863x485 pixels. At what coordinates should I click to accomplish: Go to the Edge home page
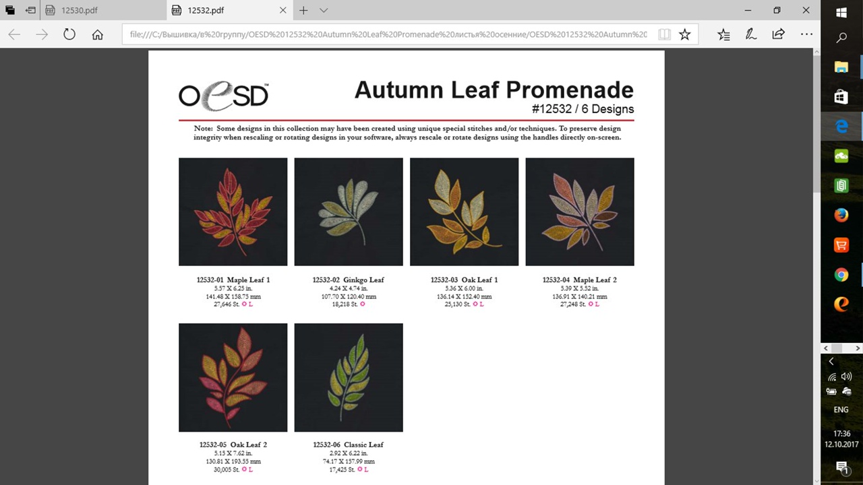pyautogui.click(x=97, y=34)
